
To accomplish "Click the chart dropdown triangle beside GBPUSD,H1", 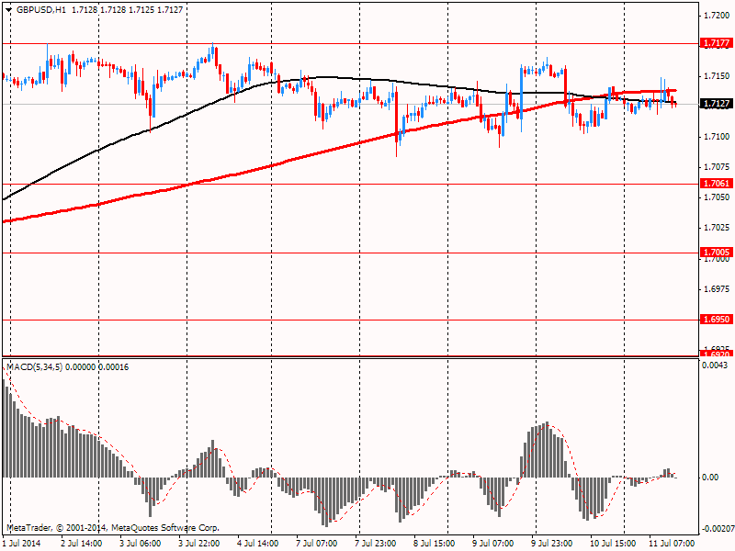I will click(x=8, y=10).
